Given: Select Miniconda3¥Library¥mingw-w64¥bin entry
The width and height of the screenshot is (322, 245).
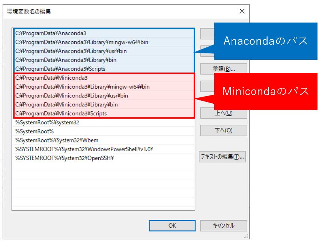Looking at the screenshot, I should 104,86.
